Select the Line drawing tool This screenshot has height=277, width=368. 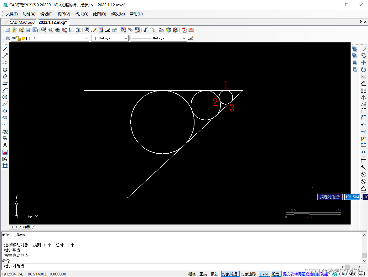pos(5,49)
